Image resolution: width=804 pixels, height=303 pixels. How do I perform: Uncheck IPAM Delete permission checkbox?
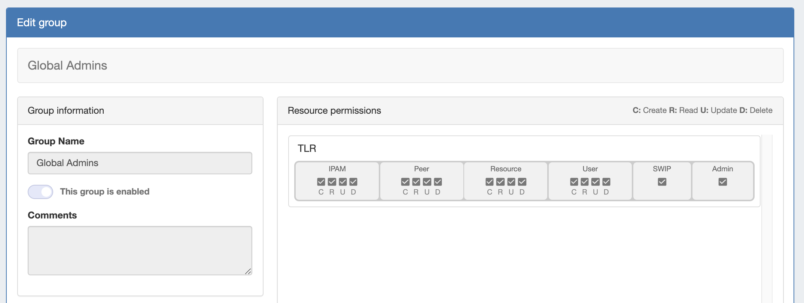[353, 182]
